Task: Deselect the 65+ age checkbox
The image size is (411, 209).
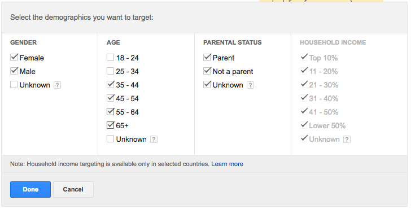Action: coord(110,125)
